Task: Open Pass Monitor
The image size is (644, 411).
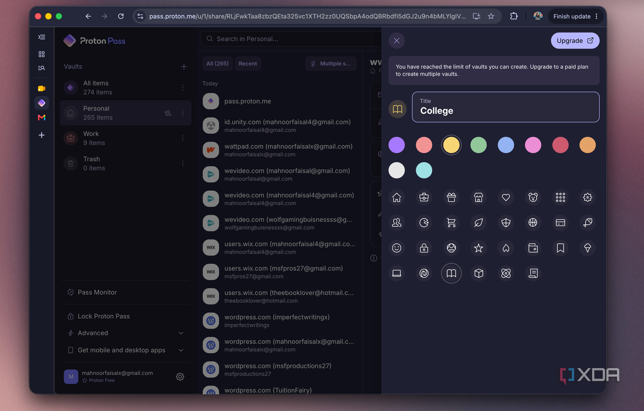Action: point(125,292)
